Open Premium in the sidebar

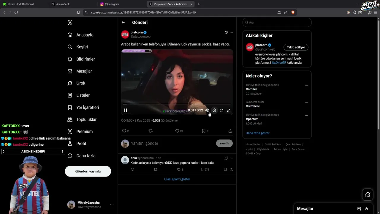[80, 131]
